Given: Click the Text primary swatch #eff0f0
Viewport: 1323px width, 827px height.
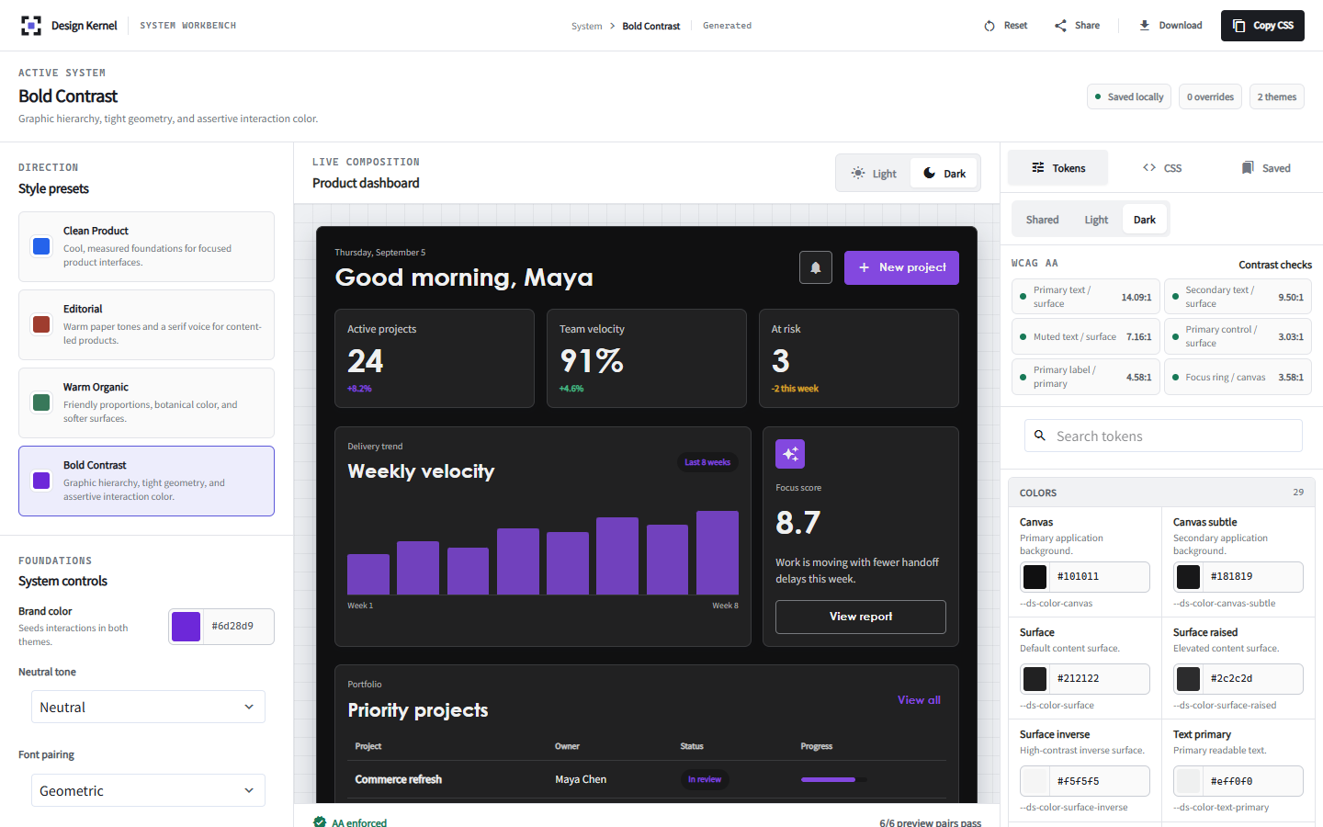Looking at the screenshot, I should click(x=1189, y=781).
